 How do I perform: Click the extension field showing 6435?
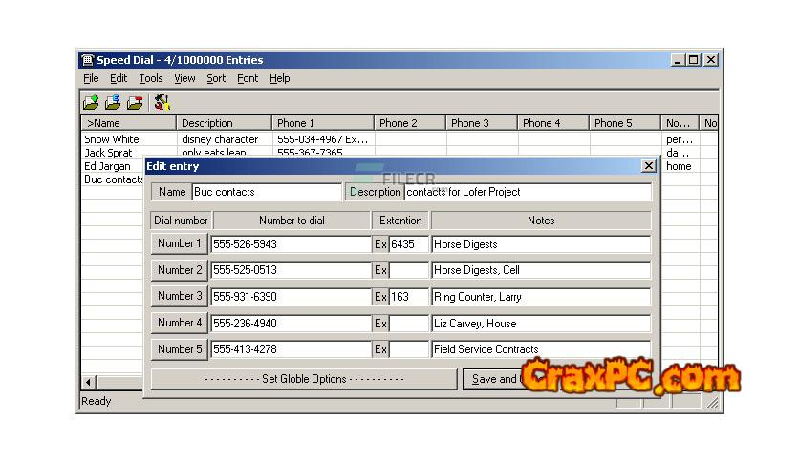(408, 244)
